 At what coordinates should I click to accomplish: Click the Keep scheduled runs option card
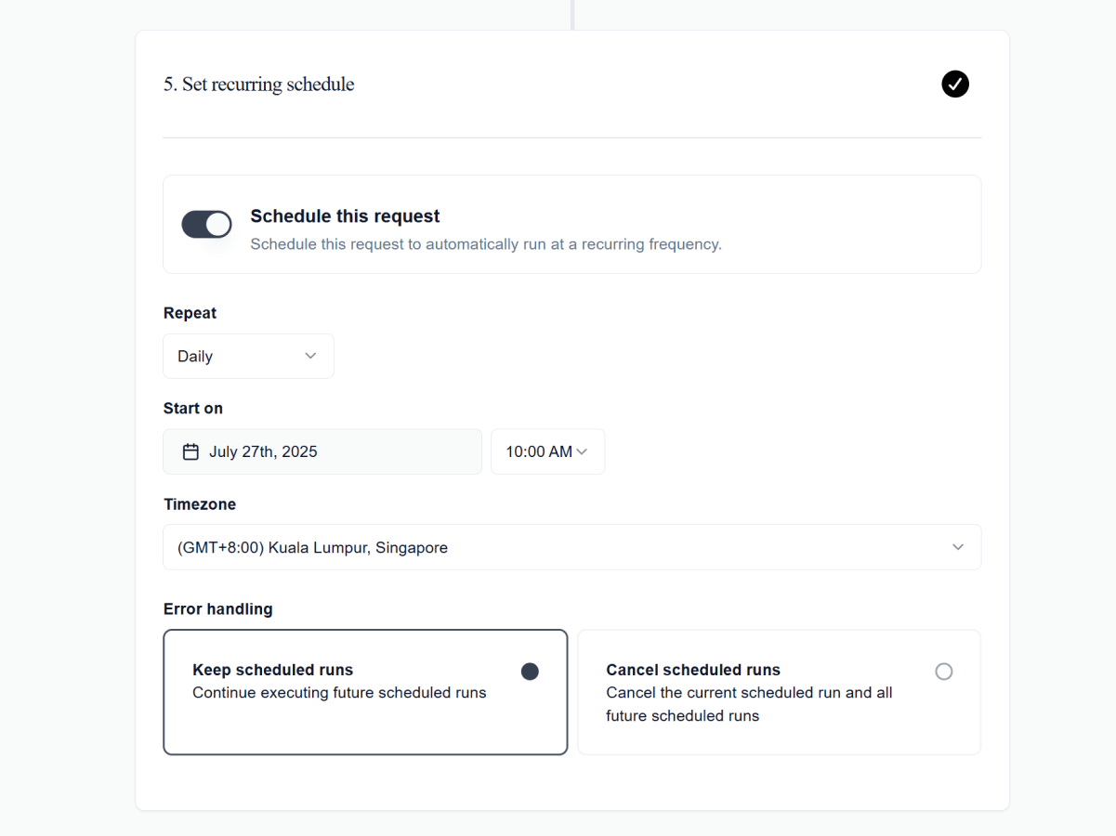tap(365, 692)
